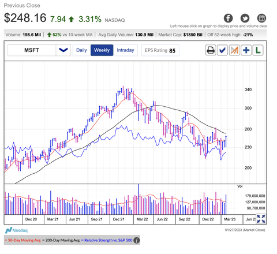Click the 179,000,000 volume axis label
The image size is (277, 254).
(255, 196)
